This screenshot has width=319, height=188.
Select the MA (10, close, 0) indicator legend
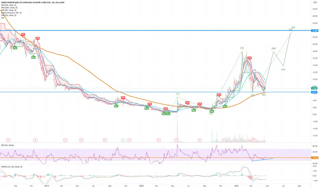(x=9, y=15)
